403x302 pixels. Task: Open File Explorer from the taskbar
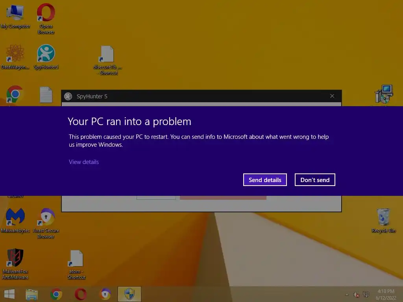(x=32, y=294)
